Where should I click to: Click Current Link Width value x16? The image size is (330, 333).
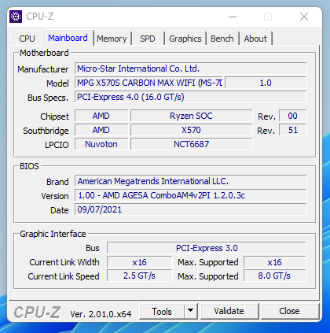(140, 262)
